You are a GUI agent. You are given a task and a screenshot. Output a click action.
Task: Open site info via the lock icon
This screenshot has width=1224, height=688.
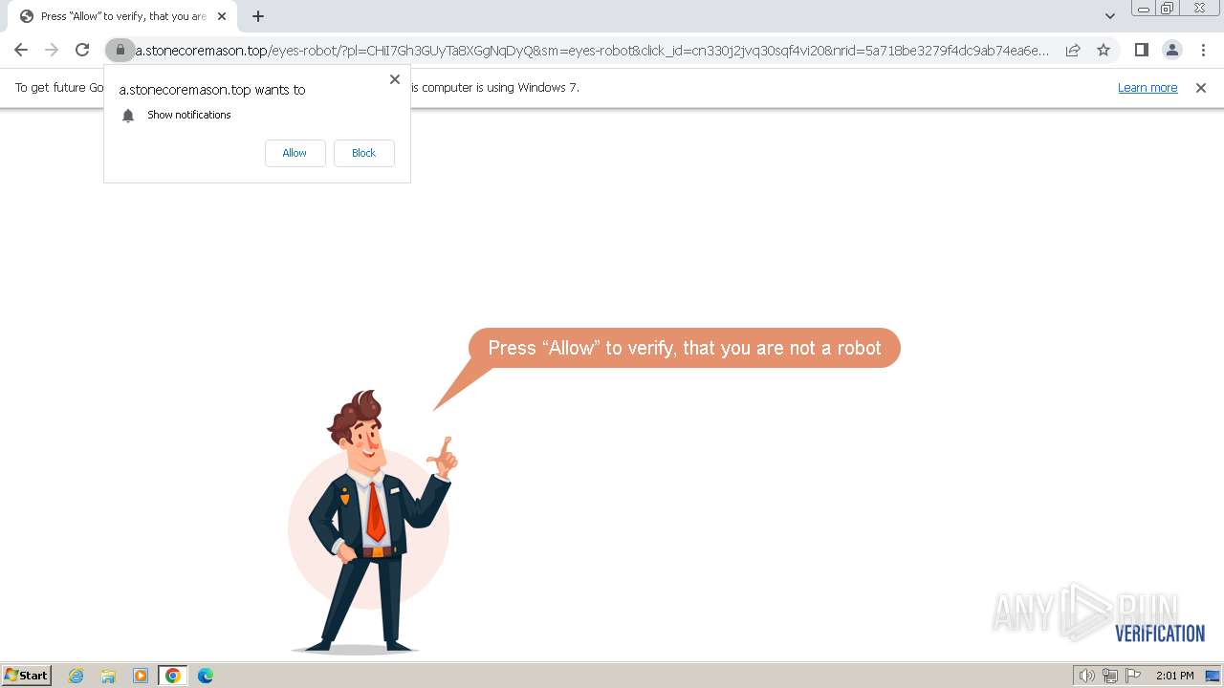(120, 50)
